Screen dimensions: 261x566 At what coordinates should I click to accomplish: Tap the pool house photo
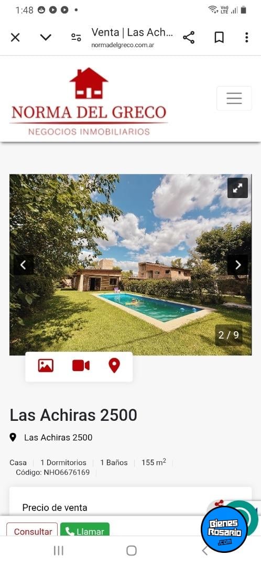click(x=130, y=265)
